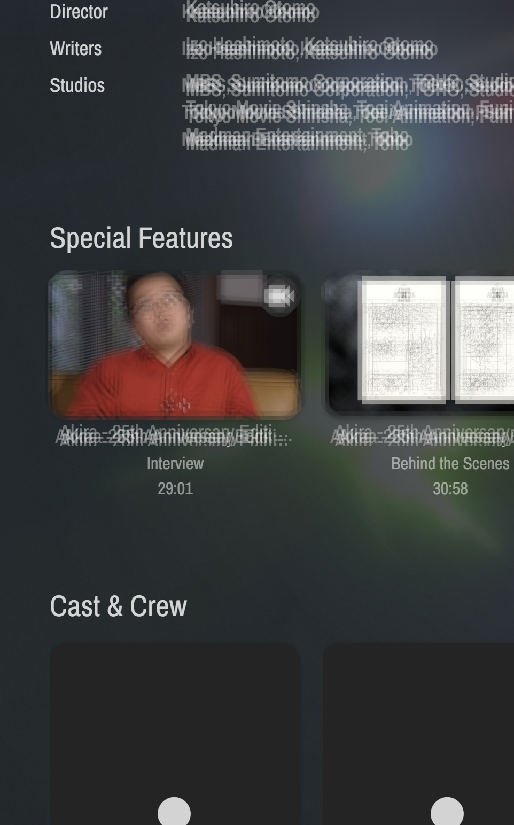514x825 pixels.
Task: Click the 29:01 duration text
Action: click(175, 488)
